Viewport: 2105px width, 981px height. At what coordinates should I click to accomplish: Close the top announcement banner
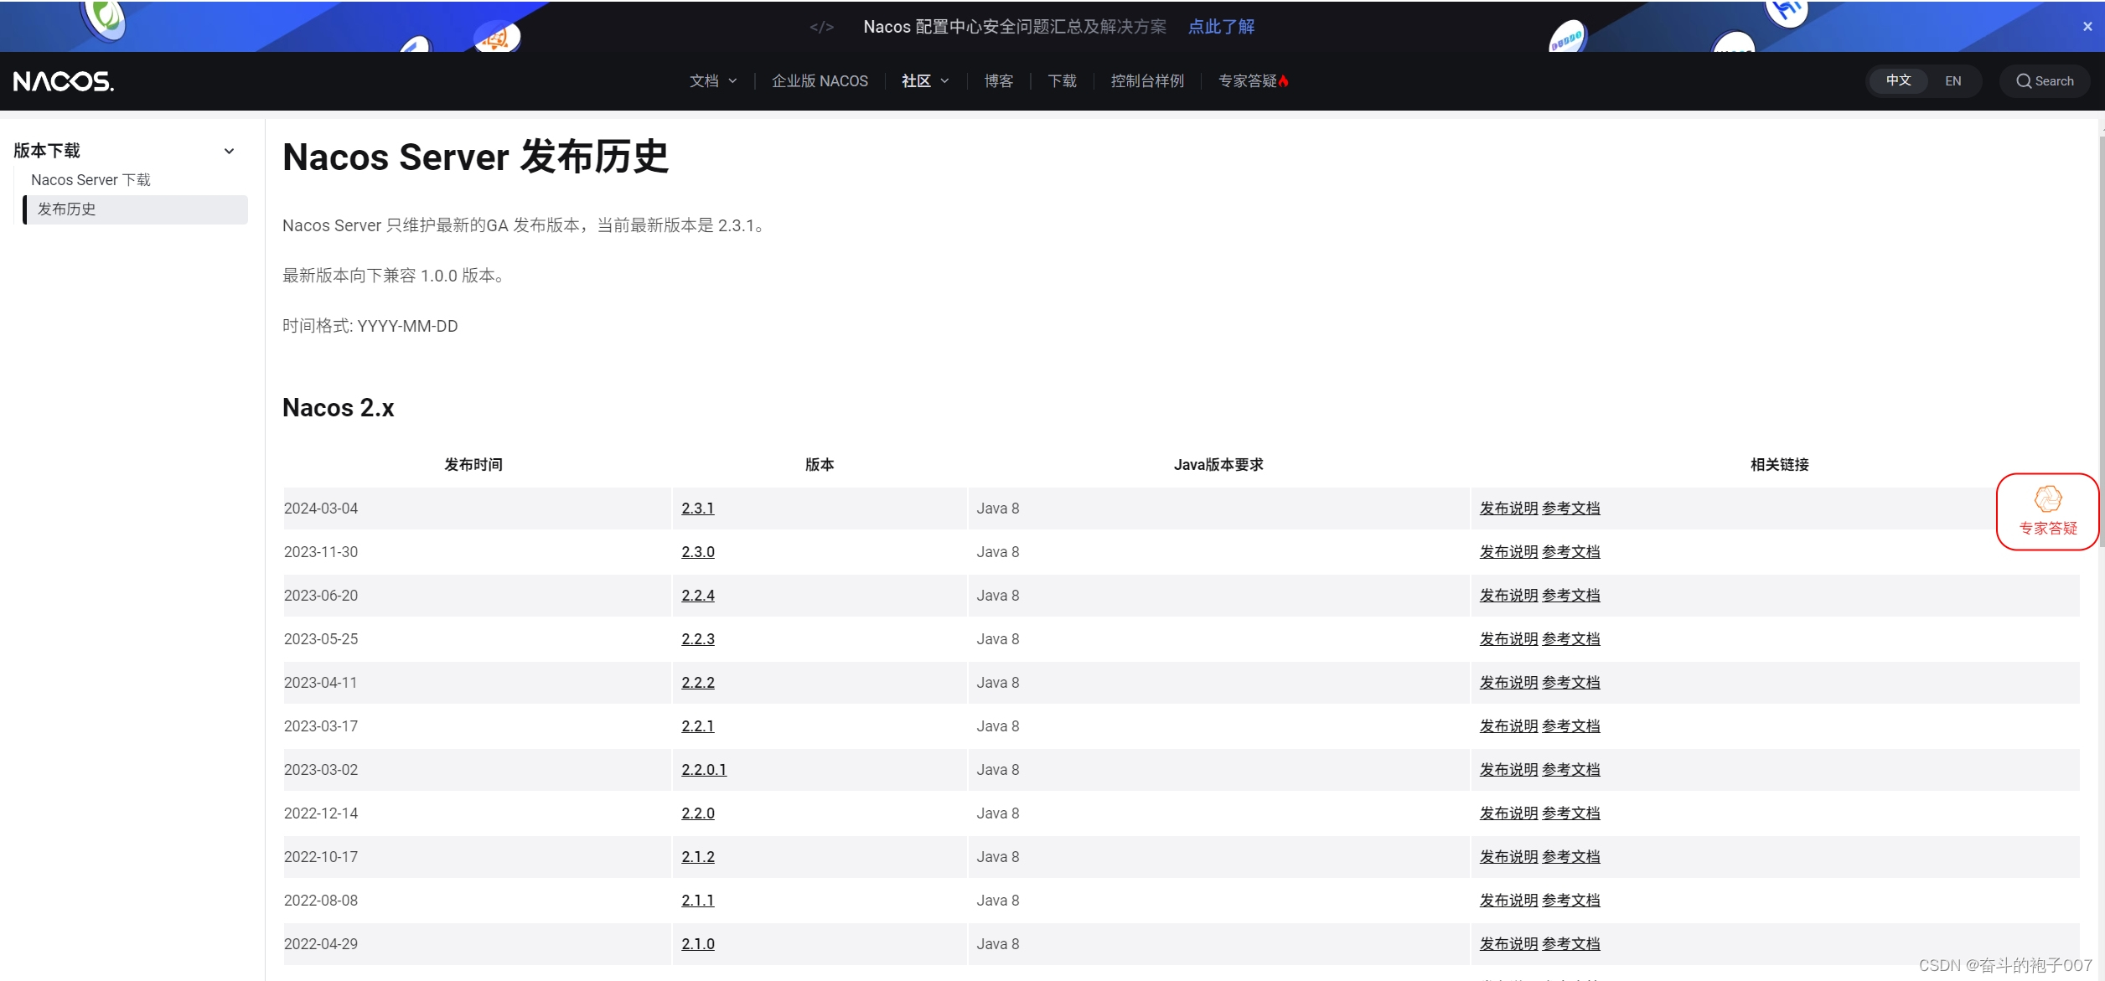tap(2087, 27)
